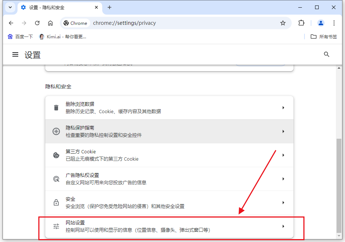The image size is (345, 242).
Task: Open 安全 settings
Action: click(x=169, y=203)
